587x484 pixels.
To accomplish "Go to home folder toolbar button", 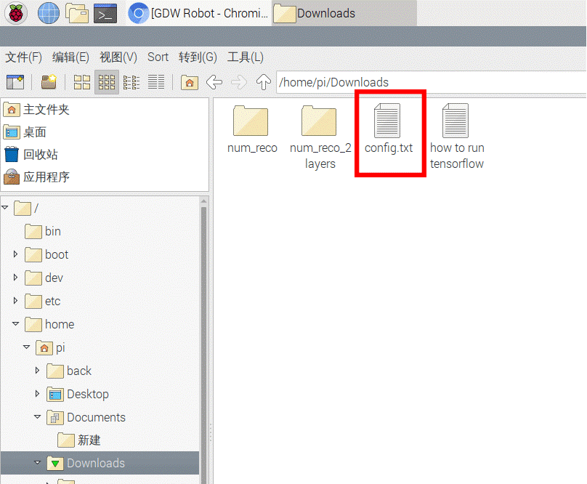I will coord(190,82).
